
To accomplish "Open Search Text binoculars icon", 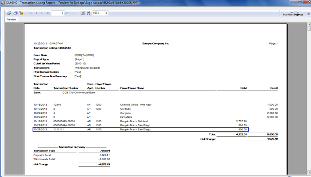I will click(88, 13).
